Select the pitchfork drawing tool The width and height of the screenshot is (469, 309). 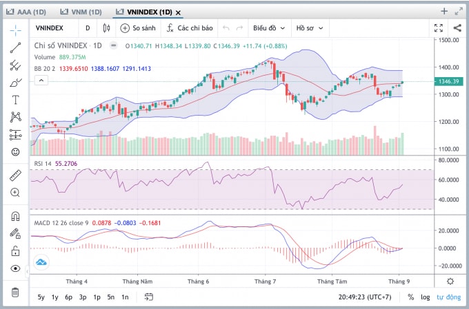(x=15, y=65)
